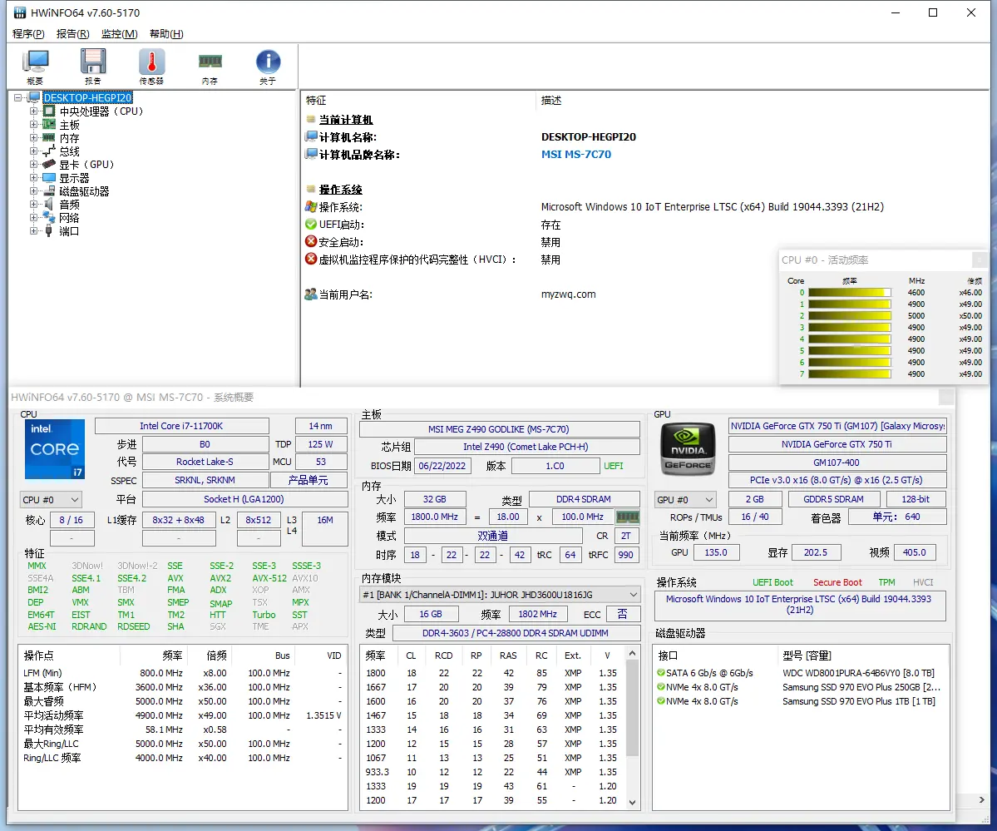Open the 程序(P) menu

tap(28, 34)
